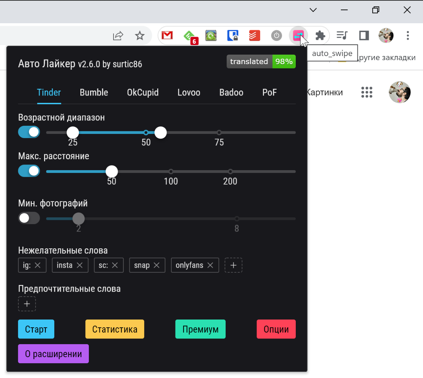Click the 8 mark on photos slider
The width and height of the screenshot is (423, 378).
[237, 219]
